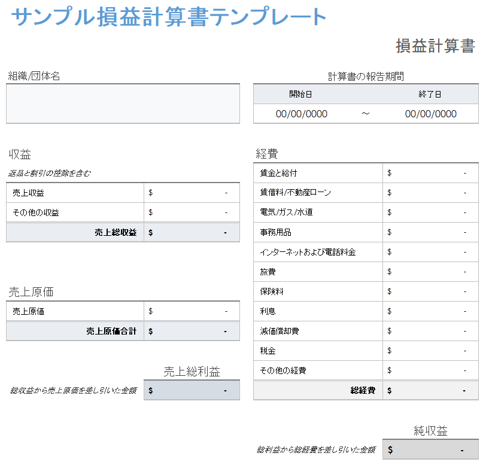
Task: Click the 減価償却費 amount cell
Action: pos(430,331)
